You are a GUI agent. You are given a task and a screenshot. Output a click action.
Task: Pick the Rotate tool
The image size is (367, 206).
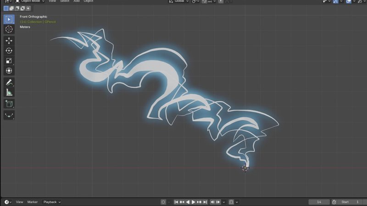pos(9,51)
